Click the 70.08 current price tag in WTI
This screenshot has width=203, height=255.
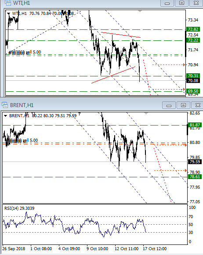(x=193, y=80)
